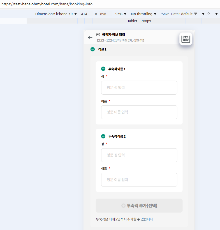220x230 pixels.
Task: Focus the 성 field for guest 1
Action: (x=139, y=88)
